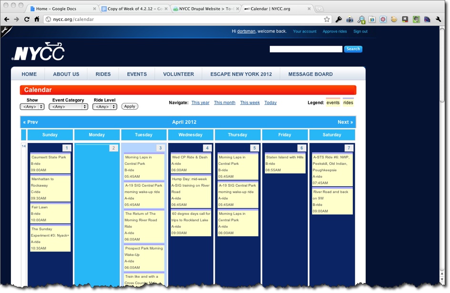The height and width of the screenshot is (293, 450).
Task: Open the VOLUNTEER menu
Action: 178,74
